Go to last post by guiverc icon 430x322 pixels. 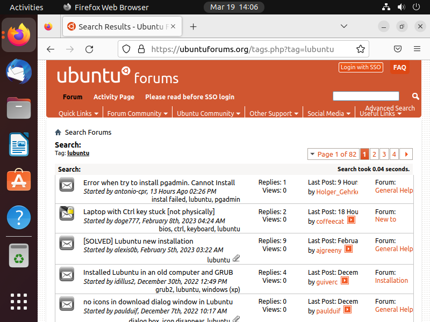(x=345, y=281)
